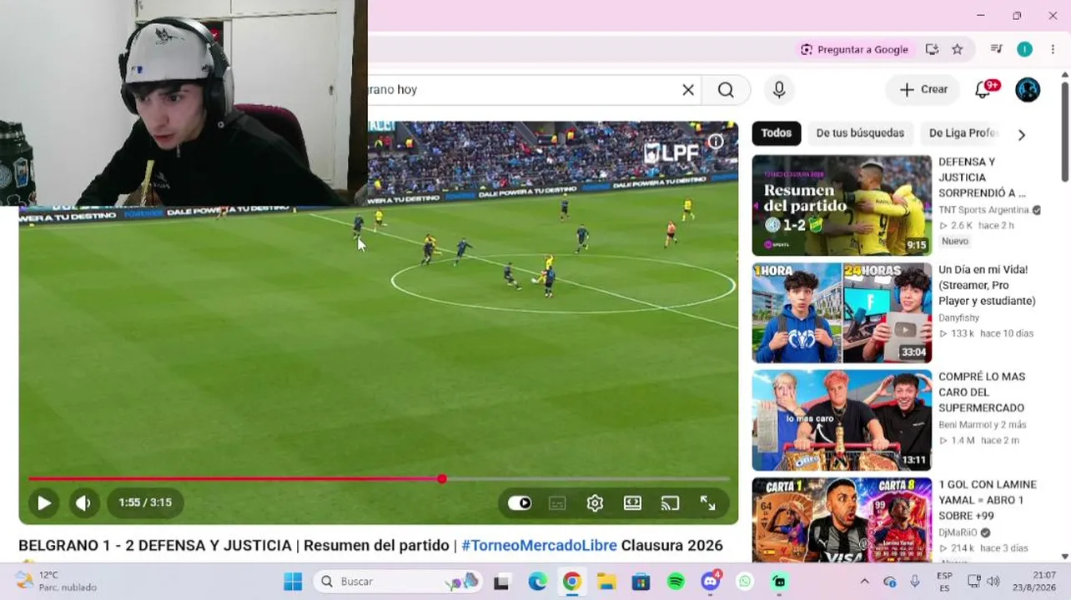Open the weather widget showing 12°C

click(57, 582)
